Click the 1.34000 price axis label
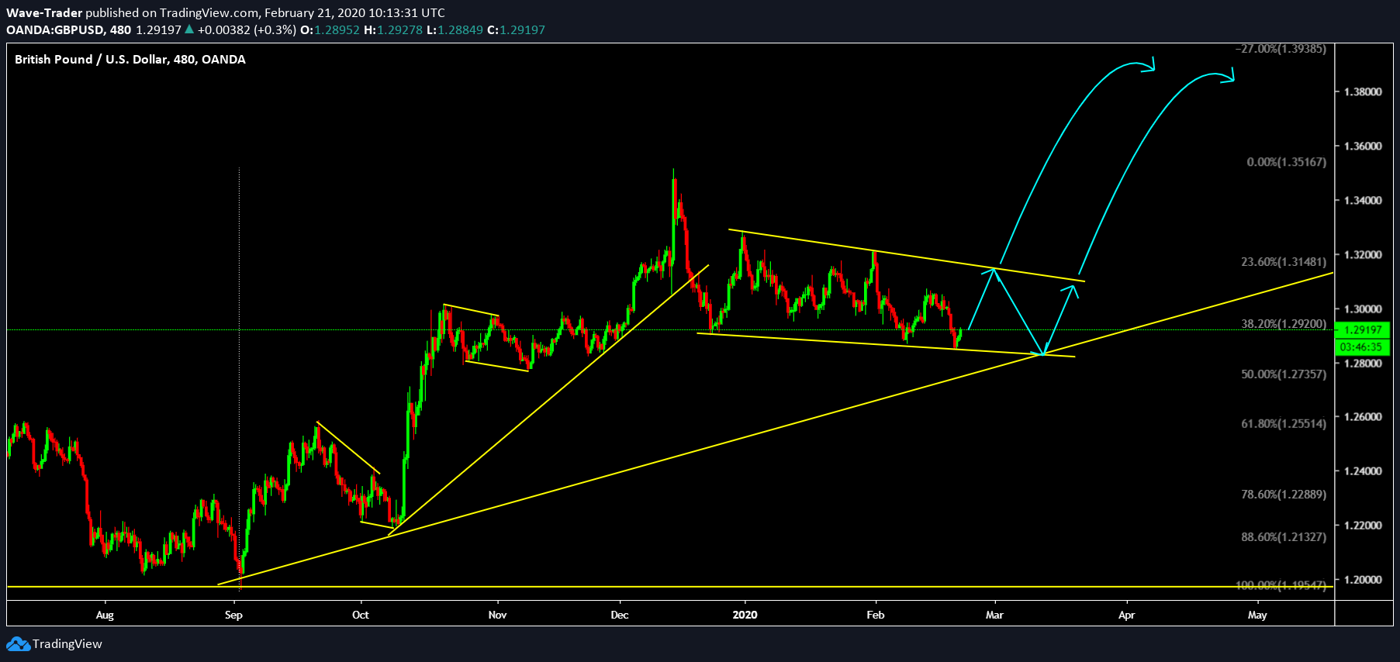Image resolution: width=1400 pixels, height=662 pixels. 1363,200
